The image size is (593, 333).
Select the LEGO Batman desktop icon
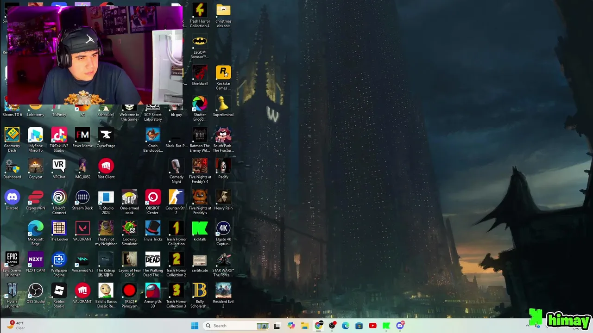(200, 46)
